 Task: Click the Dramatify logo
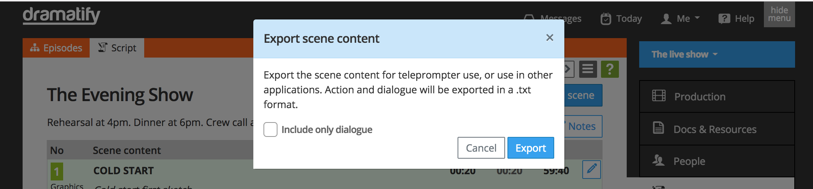click(61, 16)
